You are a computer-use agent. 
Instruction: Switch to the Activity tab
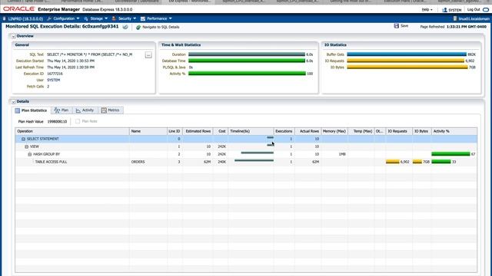(85, 110)
